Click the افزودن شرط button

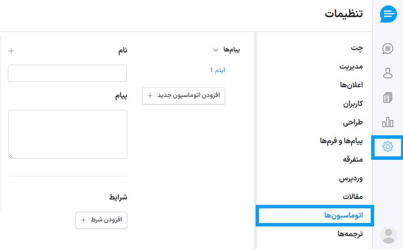[x=101, y=220]
